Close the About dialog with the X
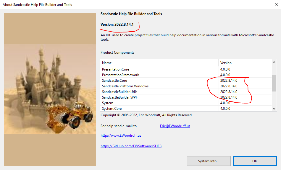281x170 pixels. [276, 4]
